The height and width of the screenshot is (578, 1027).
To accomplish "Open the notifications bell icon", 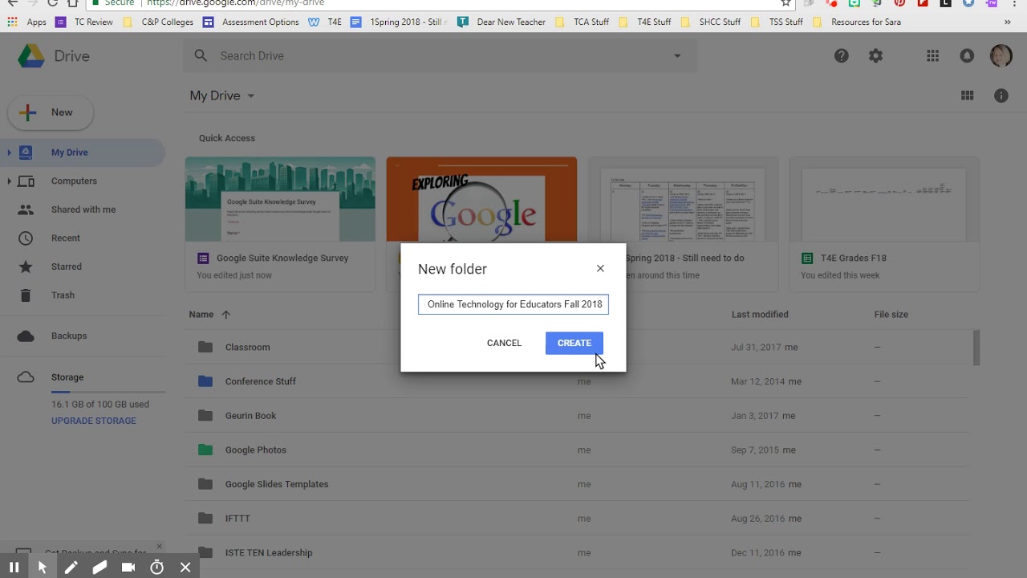I will point(967,55).
